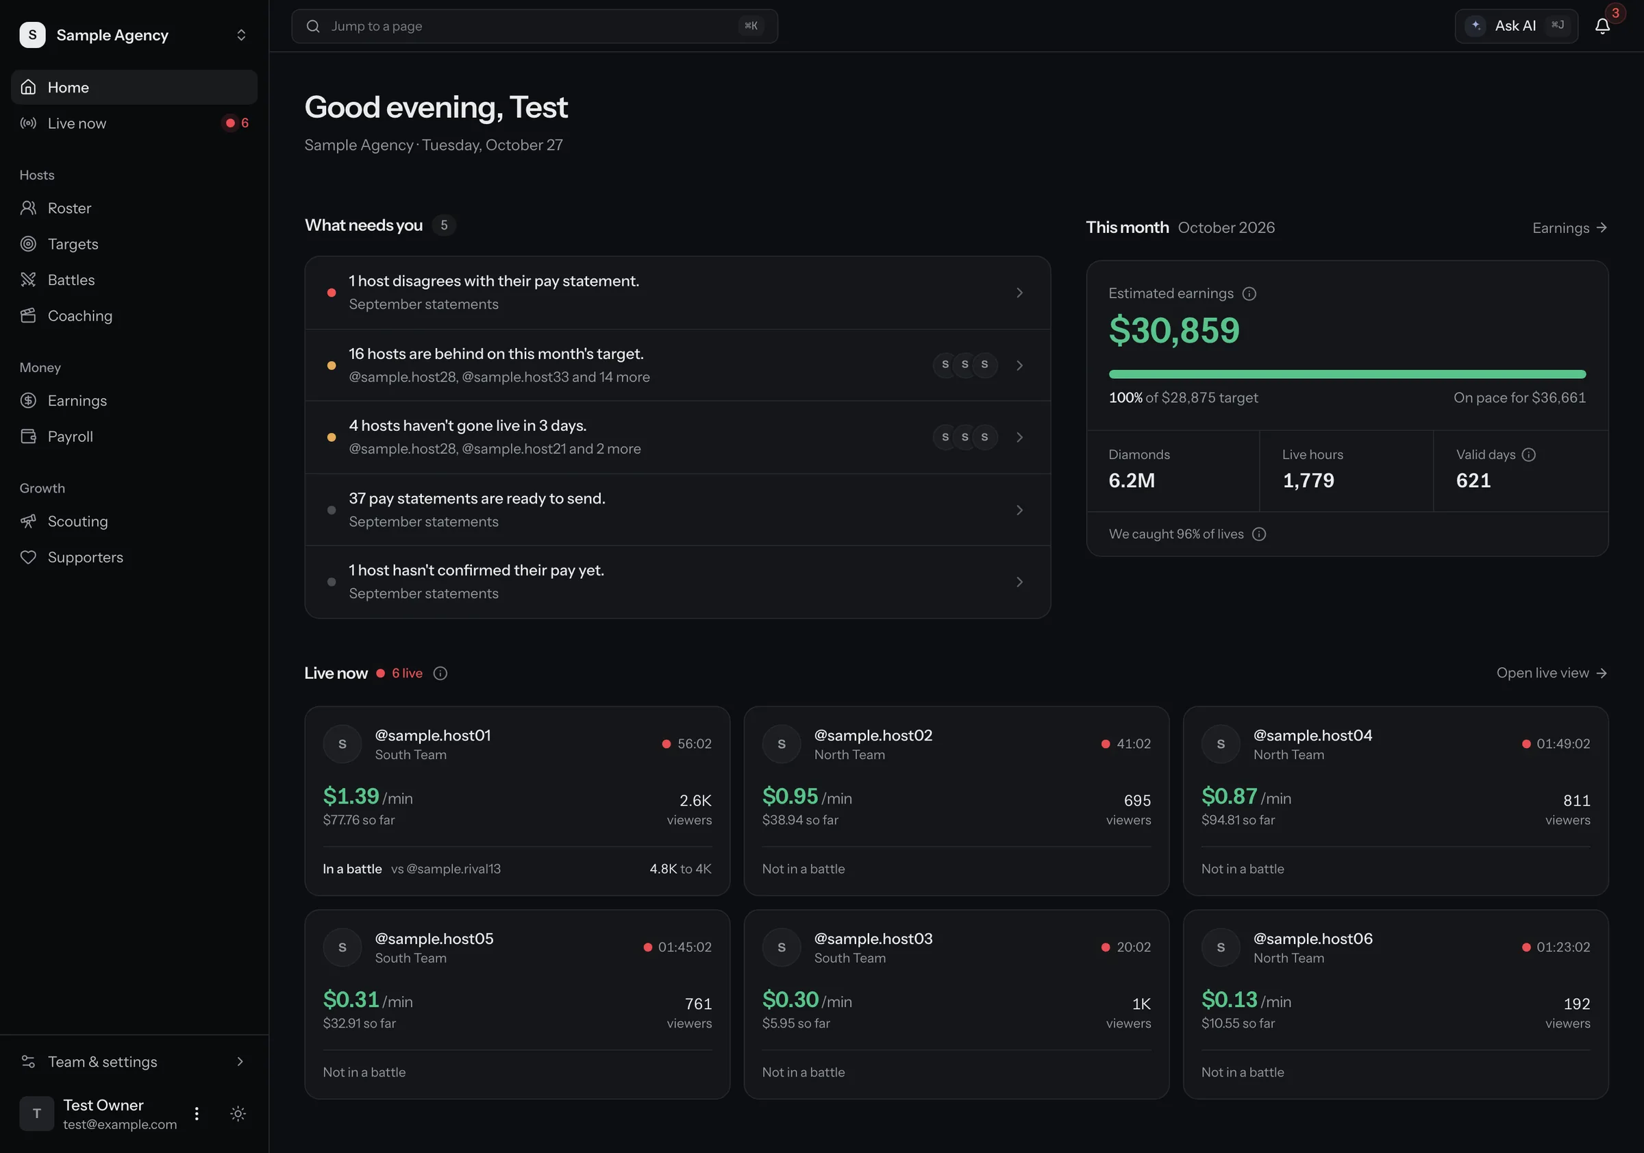This screenshot has height=1153, width=1644.
Task: Open the @sample.host01 live card
Action: point(517,802)
